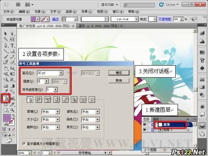Select the Eyedropper tool
208x156 pixels.
click(6, 91)
